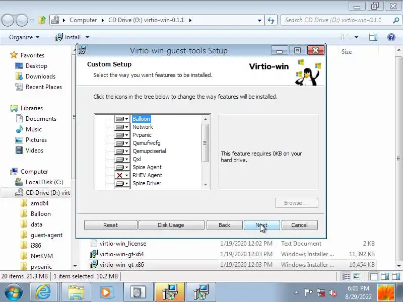Open the RHEV Agent red X dropdown icon
Screen dimensions: 403x302
[x=122, y=175]
